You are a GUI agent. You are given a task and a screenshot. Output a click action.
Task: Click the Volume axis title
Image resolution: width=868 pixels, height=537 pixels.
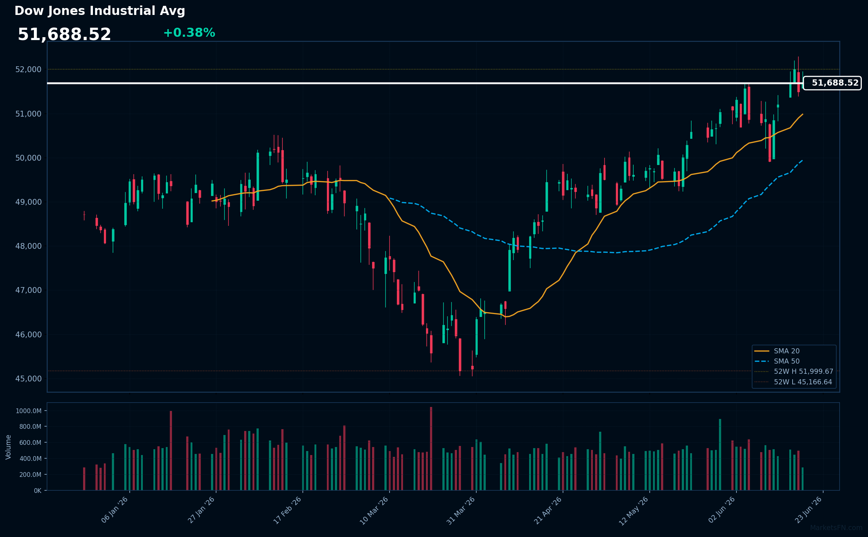(x=8, y=447)
